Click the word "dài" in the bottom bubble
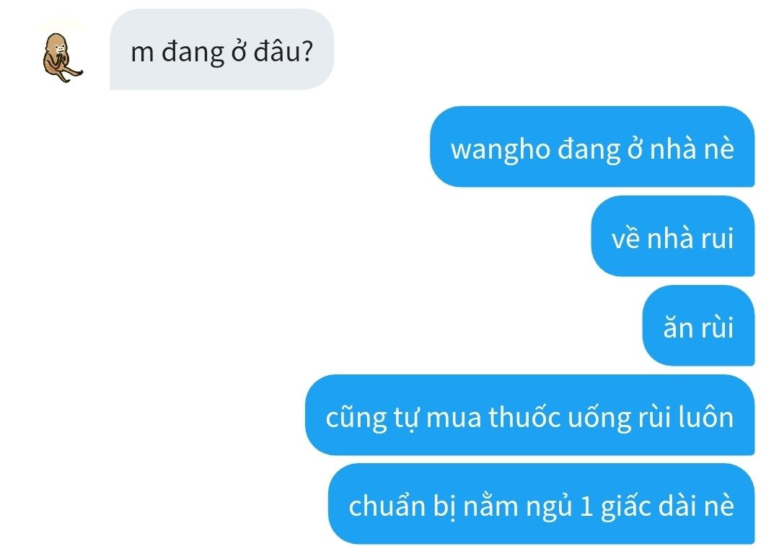The height and width of the screenshot is (549, 779). 677,505
